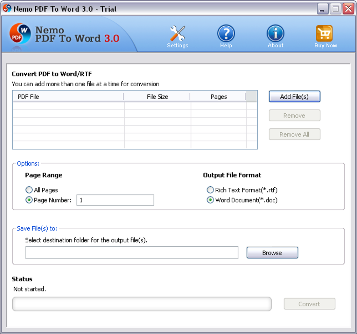Click the Pages column header
The height and width of the screenshot is (334, 357).
click(218, 96)
